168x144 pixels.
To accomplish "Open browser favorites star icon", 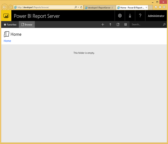I will 160,7.
